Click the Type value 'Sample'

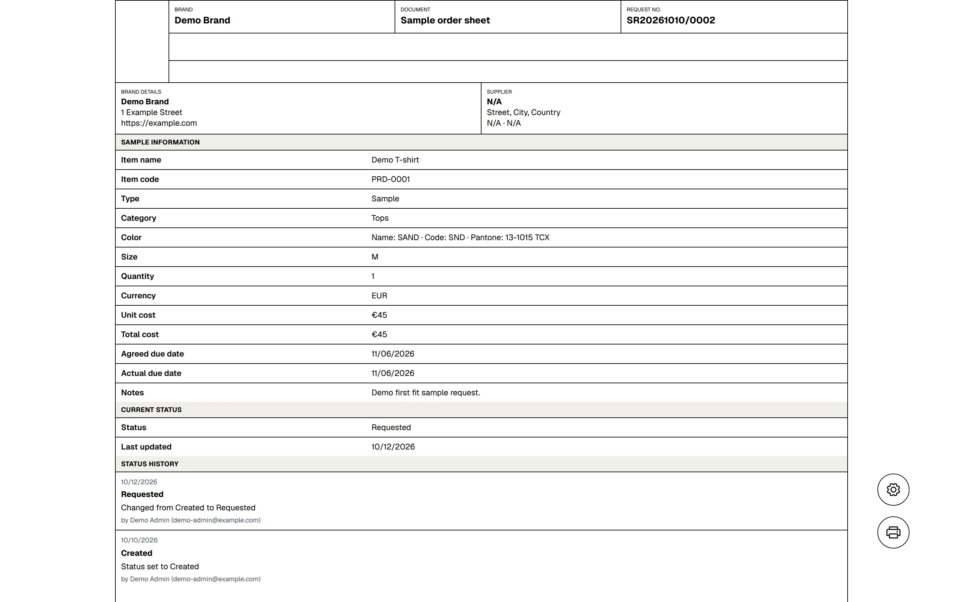pyautogui.click(x=385, y=199)
